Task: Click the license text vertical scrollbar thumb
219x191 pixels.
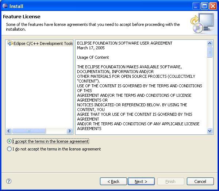Action: coord(210,52)
